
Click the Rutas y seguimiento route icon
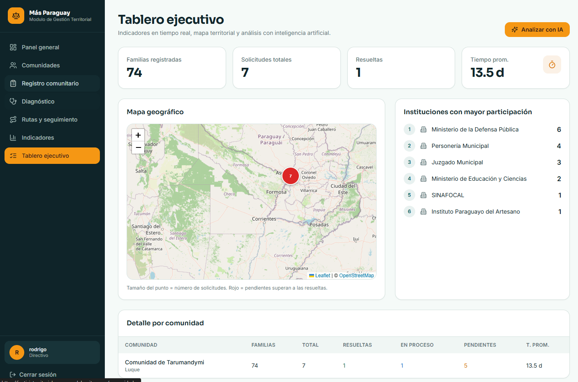pyautogui.click(x=13, y=120)
